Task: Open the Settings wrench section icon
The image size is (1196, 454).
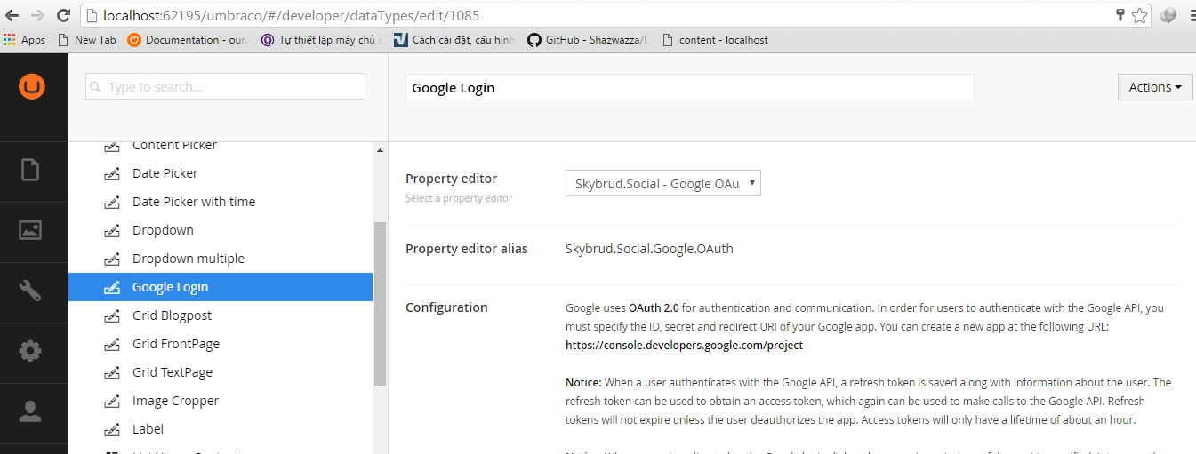Action: click(x=30, y=291)
